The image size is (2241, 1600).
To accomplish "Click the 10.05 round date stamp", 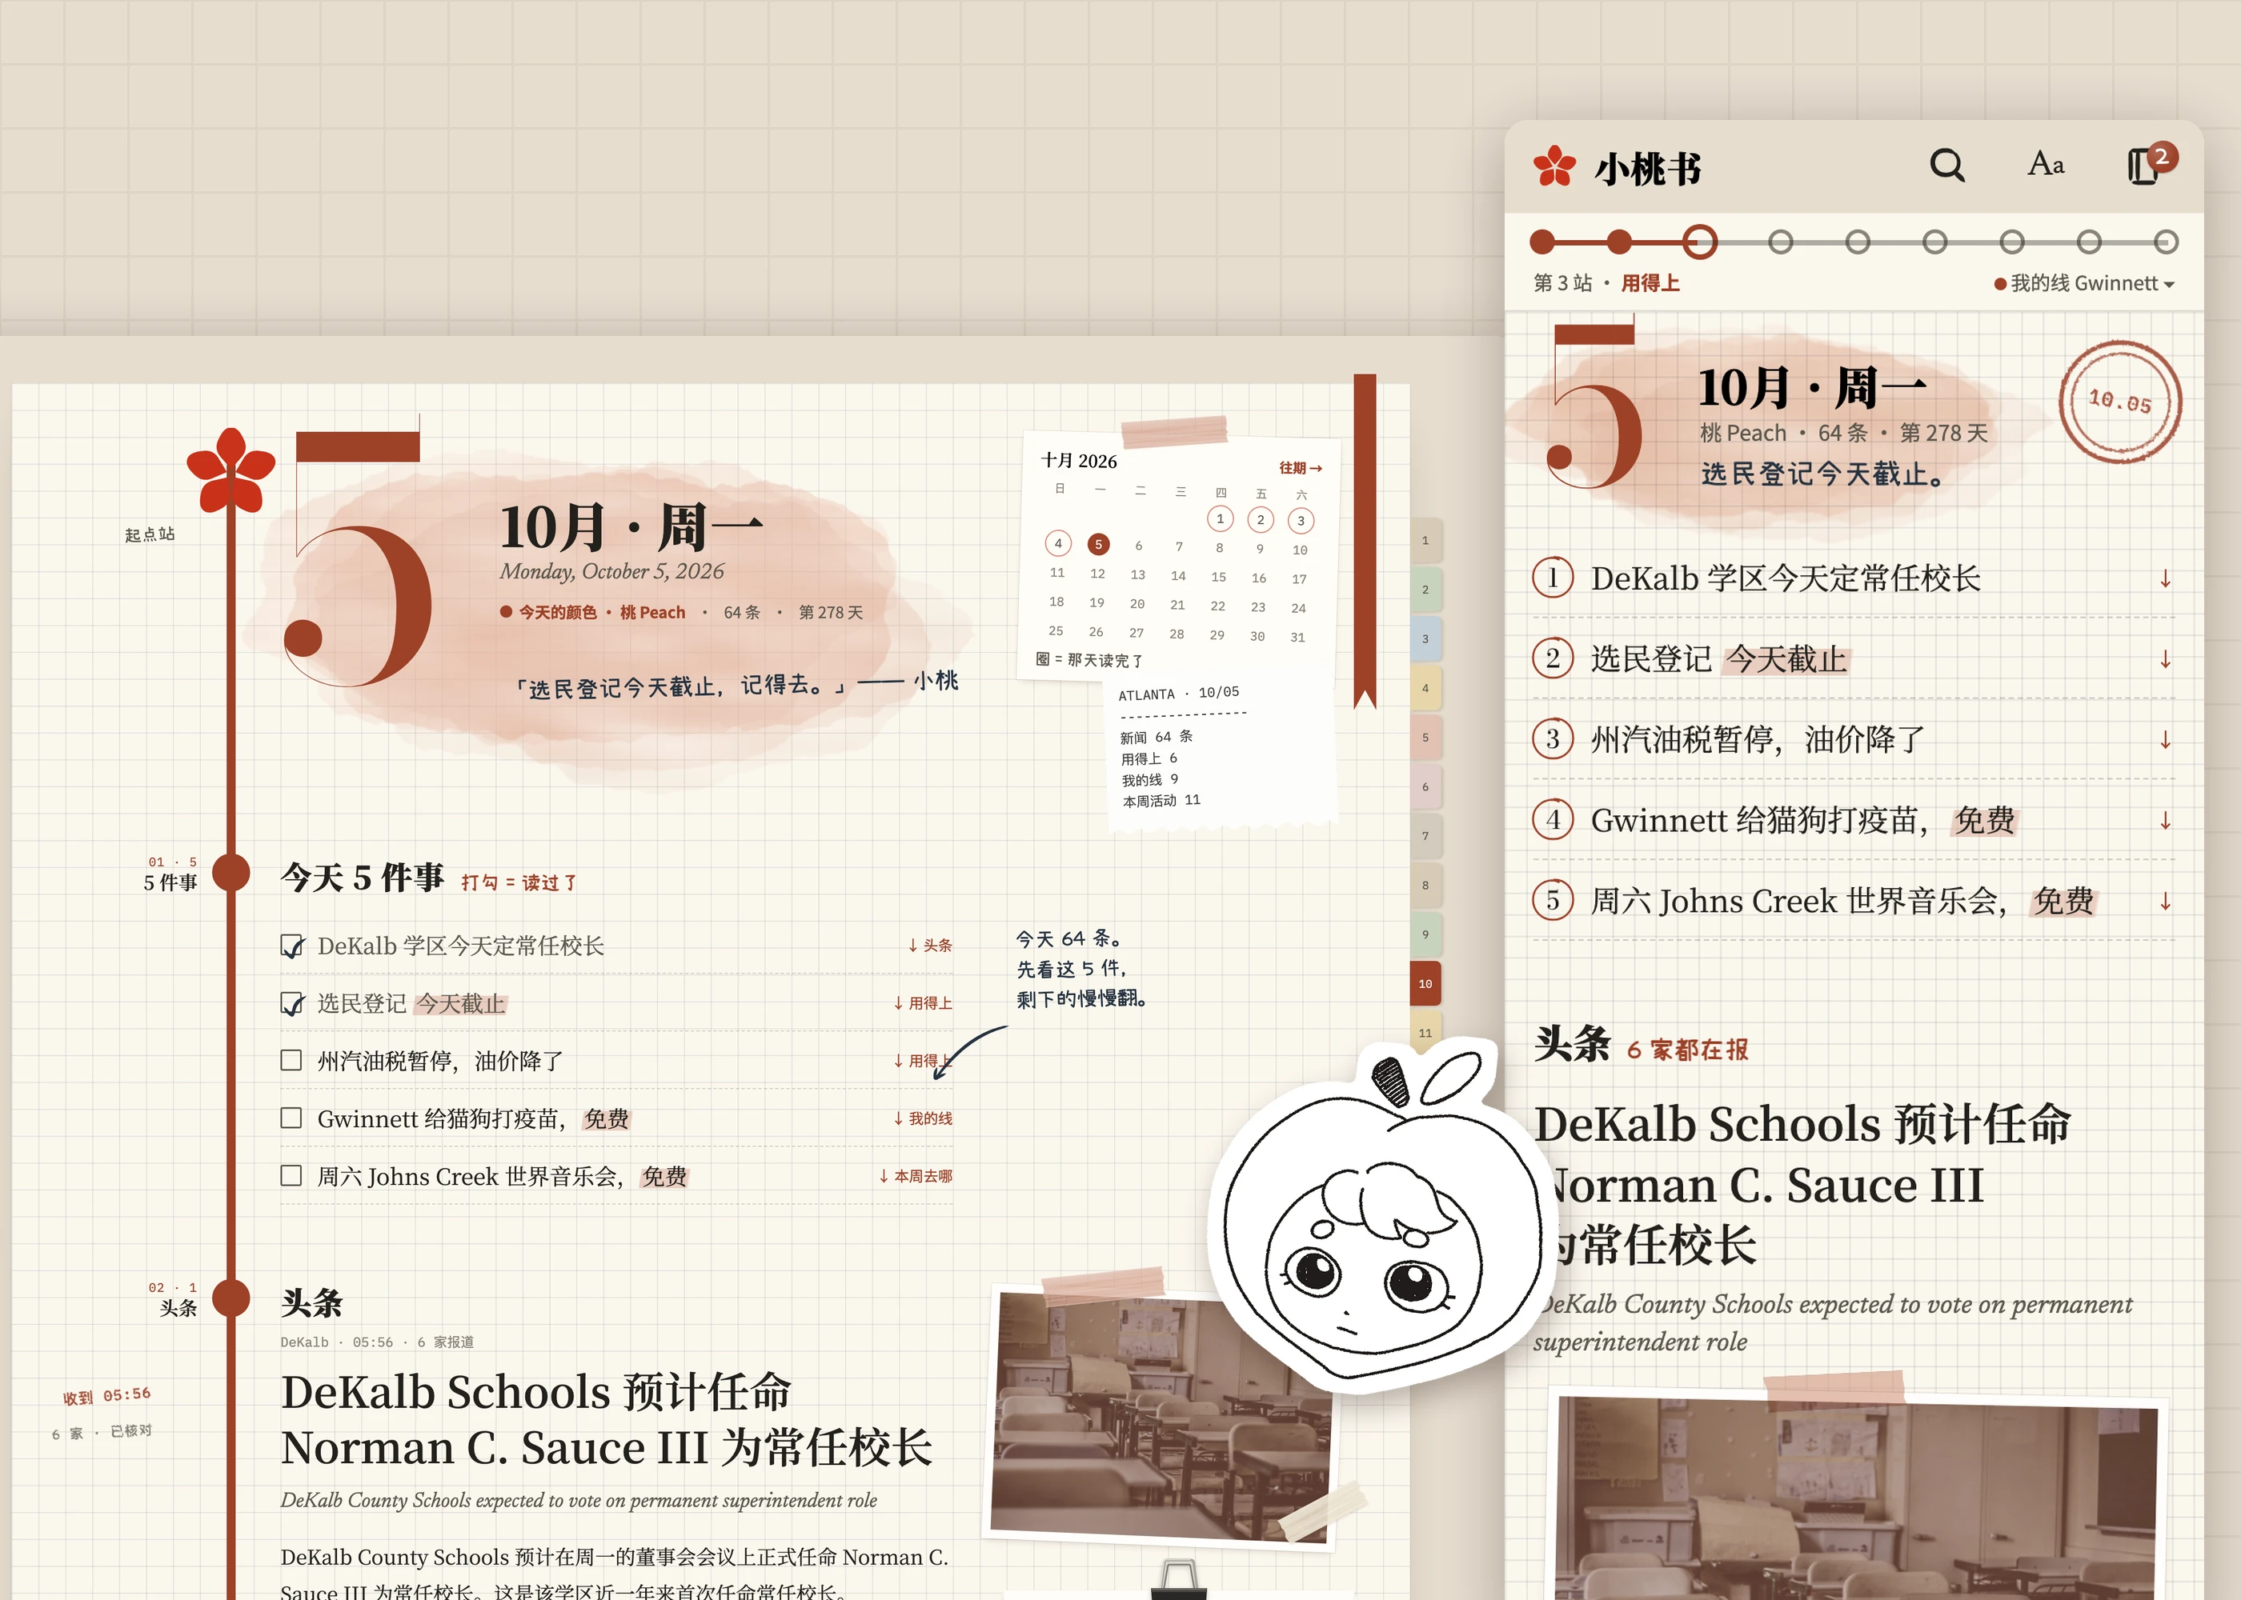I will (x=2120, y=402).
